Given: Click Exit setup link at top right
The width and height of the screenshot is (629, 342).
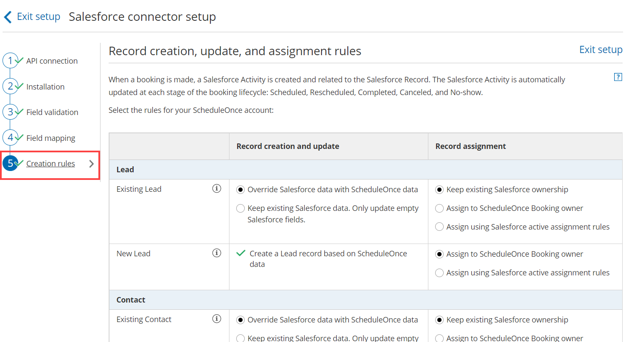Looking at the screenshot, I should click(x=601, y=50).
